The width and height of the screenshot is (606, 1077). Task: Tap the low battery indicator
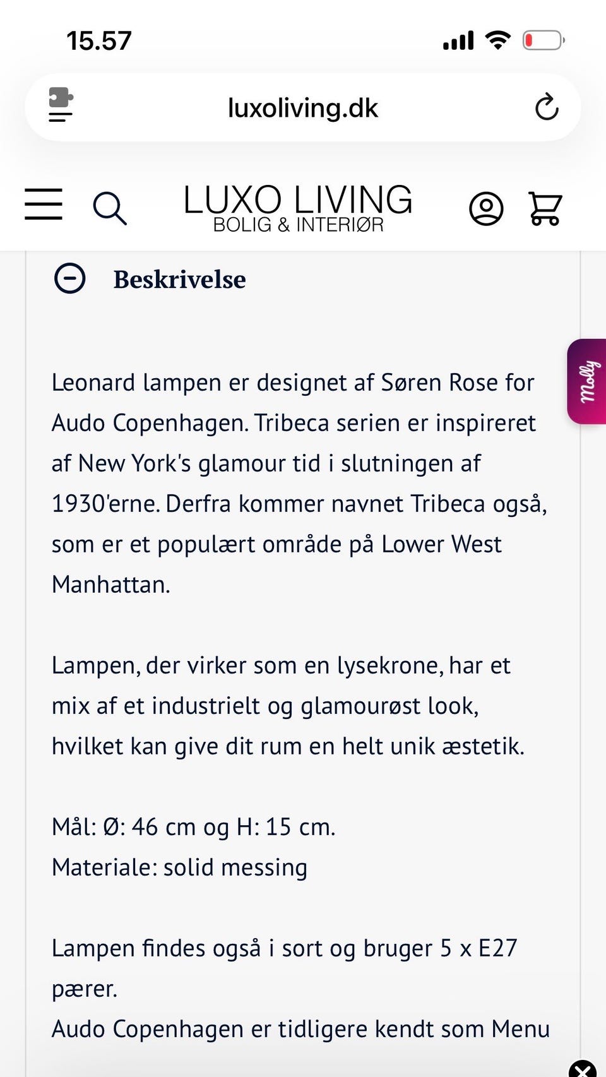pyautogui.click(x=543, y=41)
